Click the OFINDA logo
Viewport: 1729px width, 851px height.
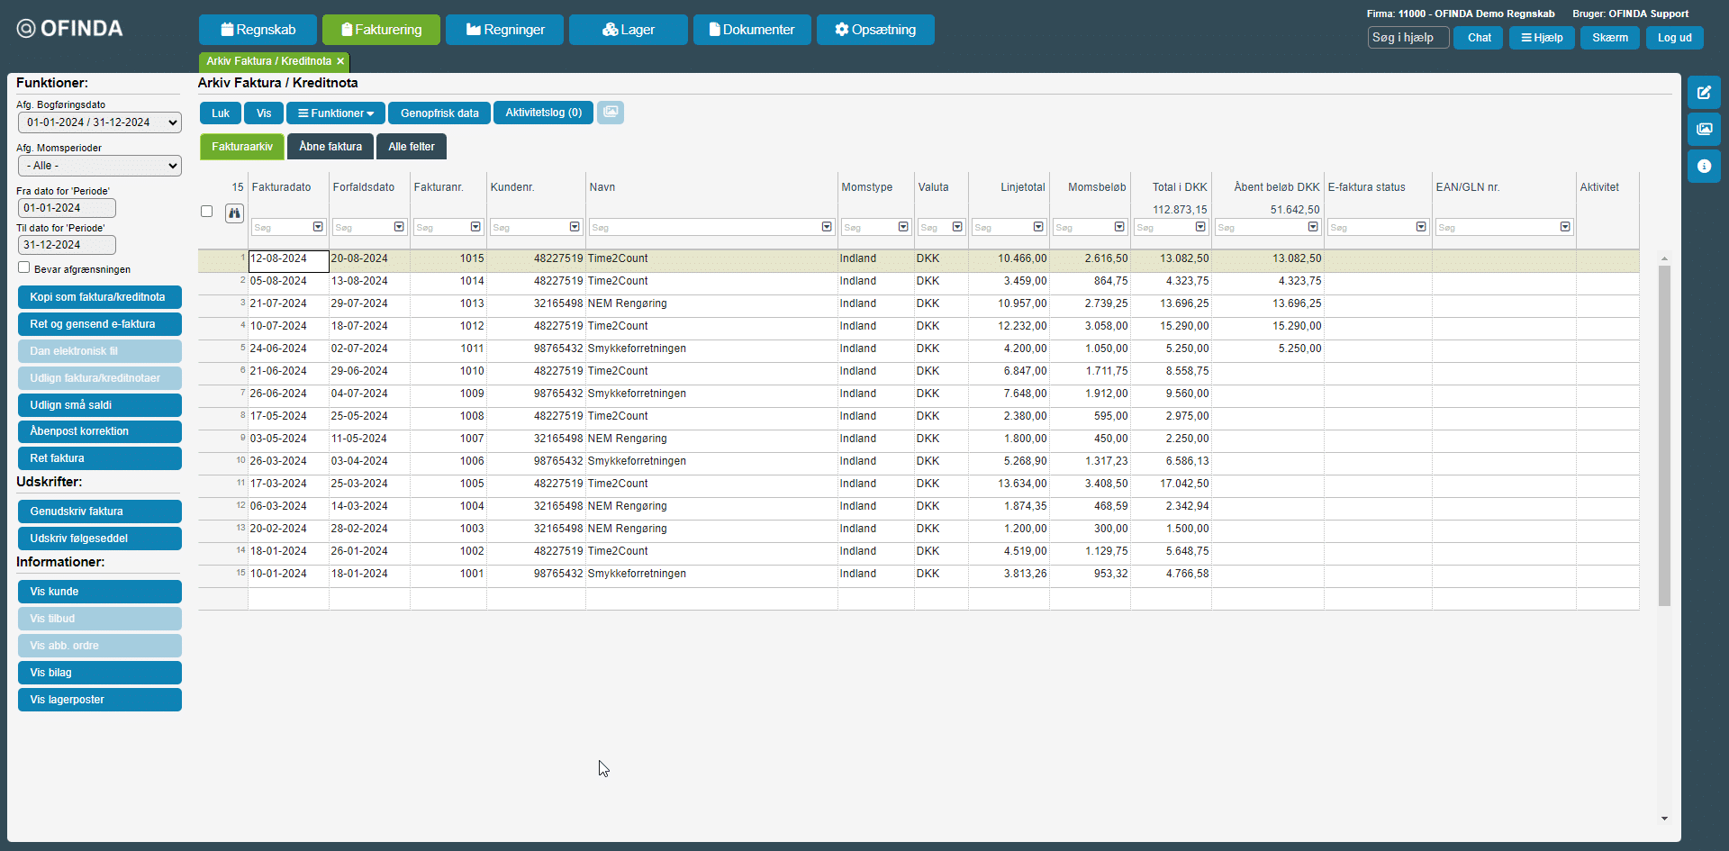70,29
